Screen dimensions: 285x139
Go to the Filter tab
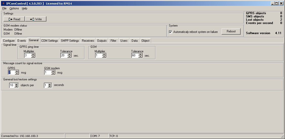[x=113, y=41]
